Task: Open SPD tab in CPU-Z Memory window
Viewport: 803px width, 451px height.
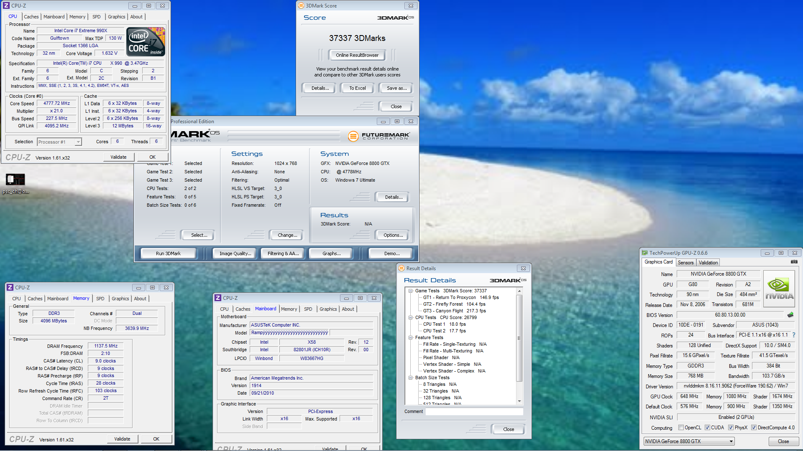Action: point(100,299)
